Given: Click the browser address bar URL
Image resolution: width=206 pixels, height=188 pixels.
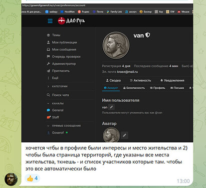Looking at the screenshot, I should coord(54,6).
